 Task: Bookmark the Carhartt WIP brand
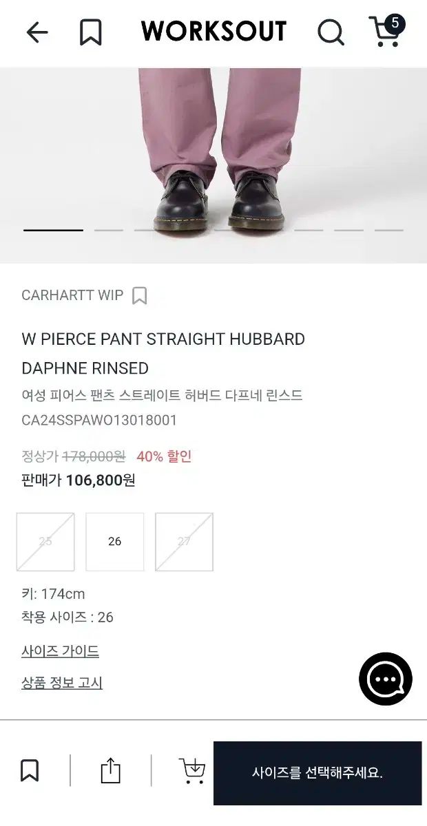pos(140,296)
